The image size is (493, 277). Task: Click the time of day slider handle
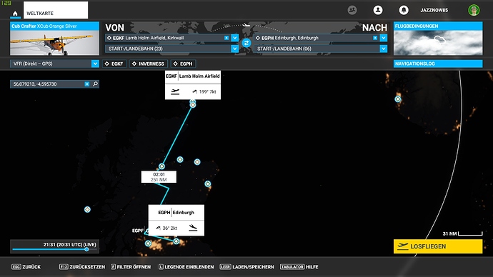pyautogui.click(x=86, y=249)
